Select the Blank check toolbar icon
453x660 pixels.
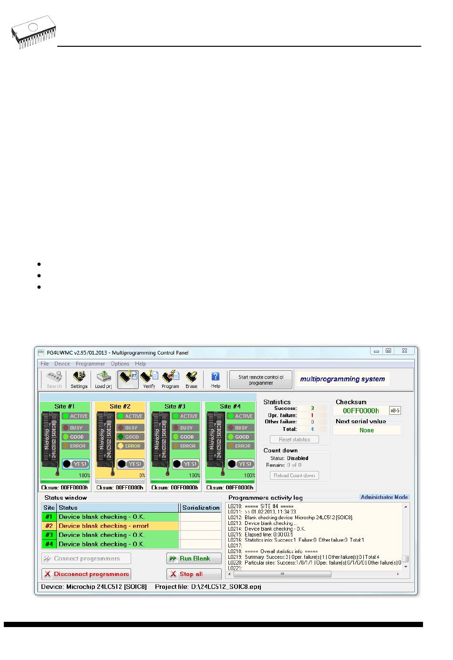[x=128, y=379]
